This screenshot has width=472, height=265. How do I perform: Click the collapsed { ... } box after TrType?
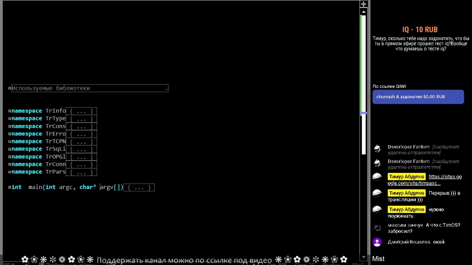81,119
